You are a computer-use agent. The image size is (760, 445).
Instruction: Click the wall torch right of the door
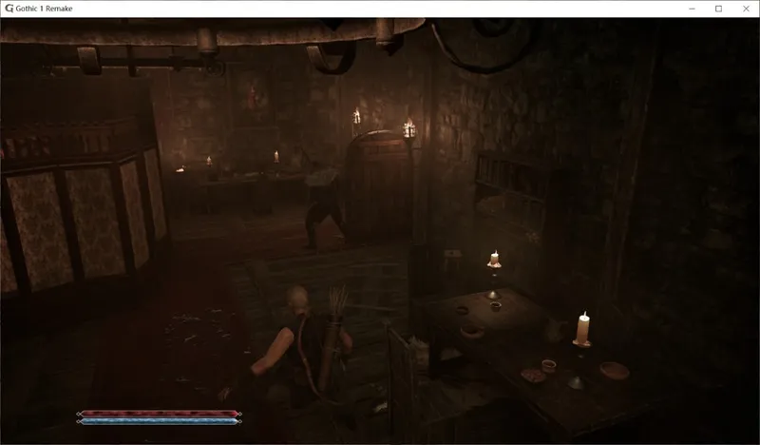[x=409, y=128]
